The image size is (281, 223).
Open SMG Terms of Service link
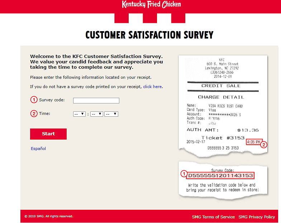[213, 217]
